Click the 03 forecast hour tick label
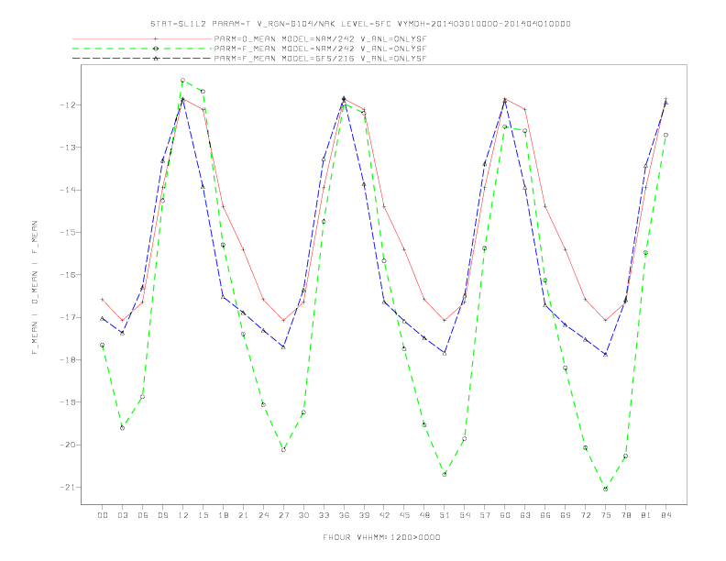Viewport: 726px width, 561px height. 122,515
